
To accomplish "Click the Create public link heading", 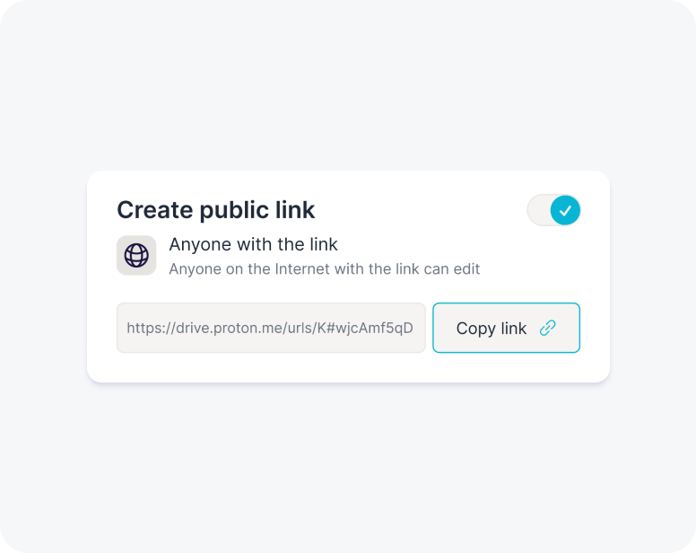I will [215, 210].
